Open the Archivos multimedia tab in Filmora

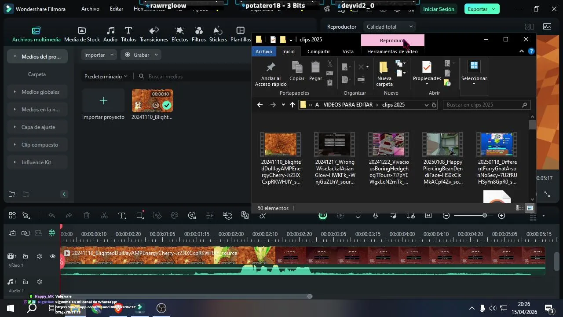pyautogui.click(x=36, y=35)
